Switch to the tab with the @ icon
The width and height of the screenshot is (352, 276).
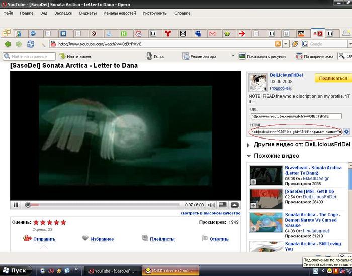(33, 34)
